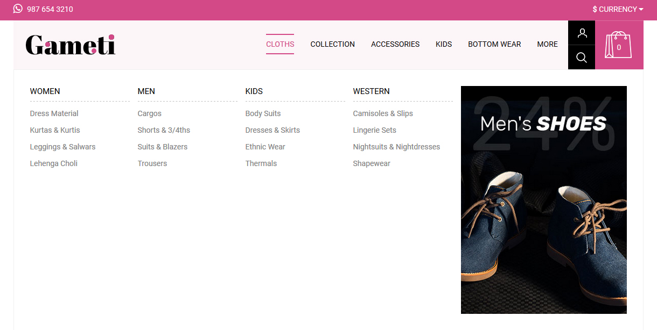The width and height of the screenshot is (657, 330).
Task: Open the Cloths menu
Action: pyautogui.click(x=280, y=44)
